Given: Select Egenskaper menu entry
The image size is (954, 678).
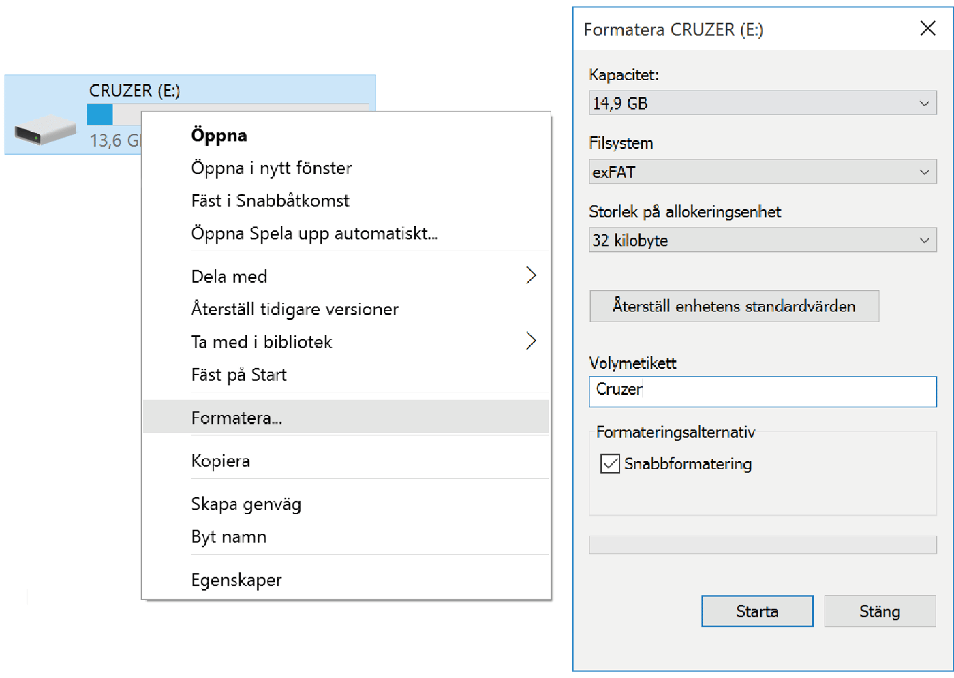Looking at the screenshot, I should (236, 580).
